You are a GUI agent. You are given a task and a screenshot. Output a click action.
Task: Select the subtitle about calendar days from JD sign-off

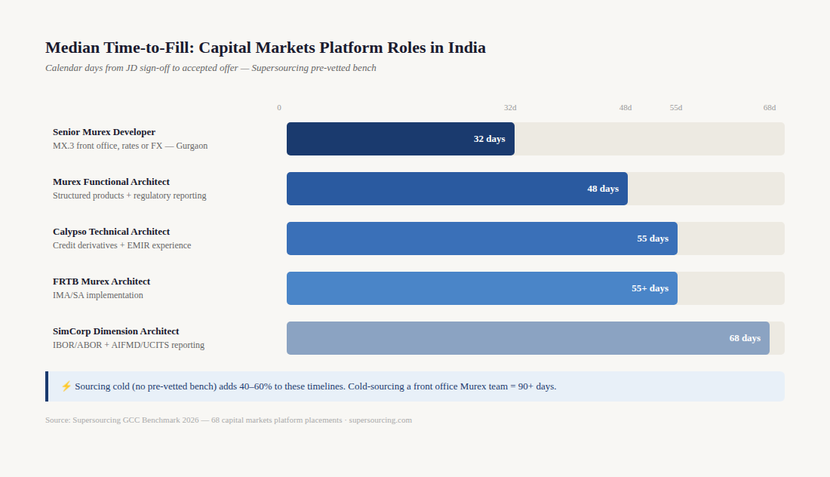coord(211,68)
